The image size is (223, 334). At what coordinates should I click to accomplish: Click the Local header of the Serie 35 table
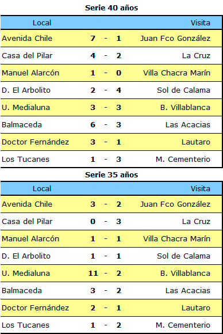[42, 189]
